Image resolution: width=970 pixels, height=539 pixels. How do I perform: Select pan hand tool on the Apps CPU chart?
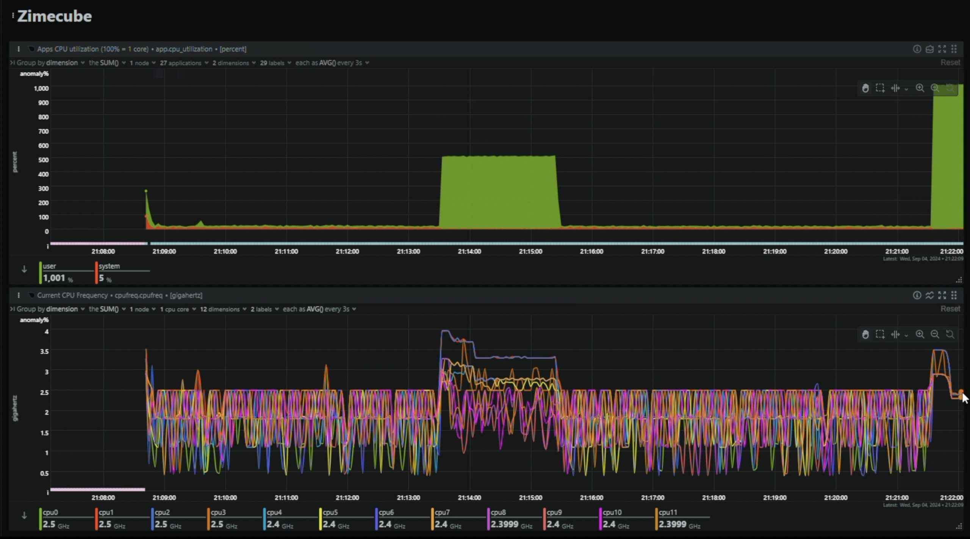coord(865,88)
